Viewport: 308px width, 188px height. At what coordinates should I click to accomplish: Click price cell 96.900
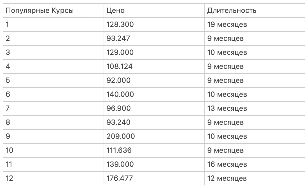118,109
